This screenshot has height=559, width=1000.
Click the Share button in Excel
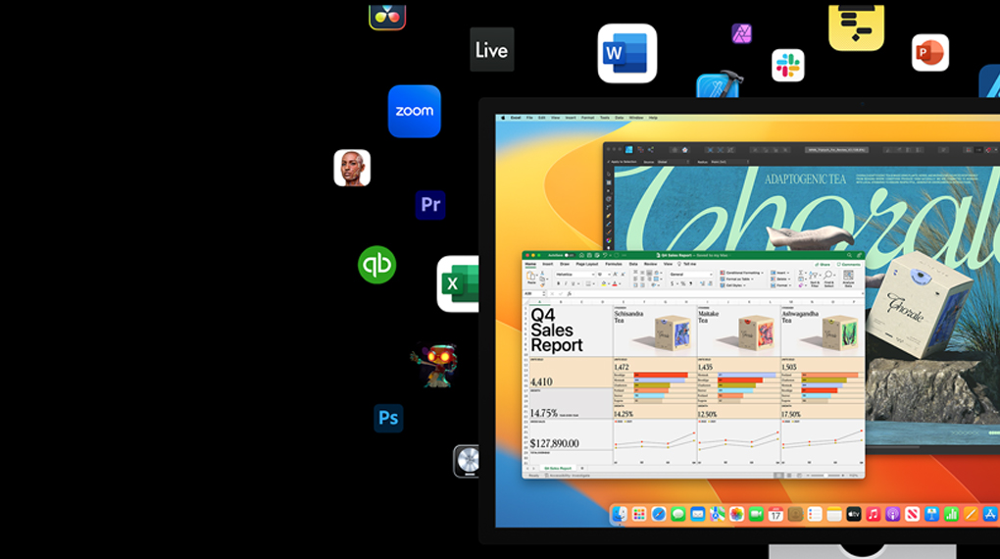pos(823,264)
